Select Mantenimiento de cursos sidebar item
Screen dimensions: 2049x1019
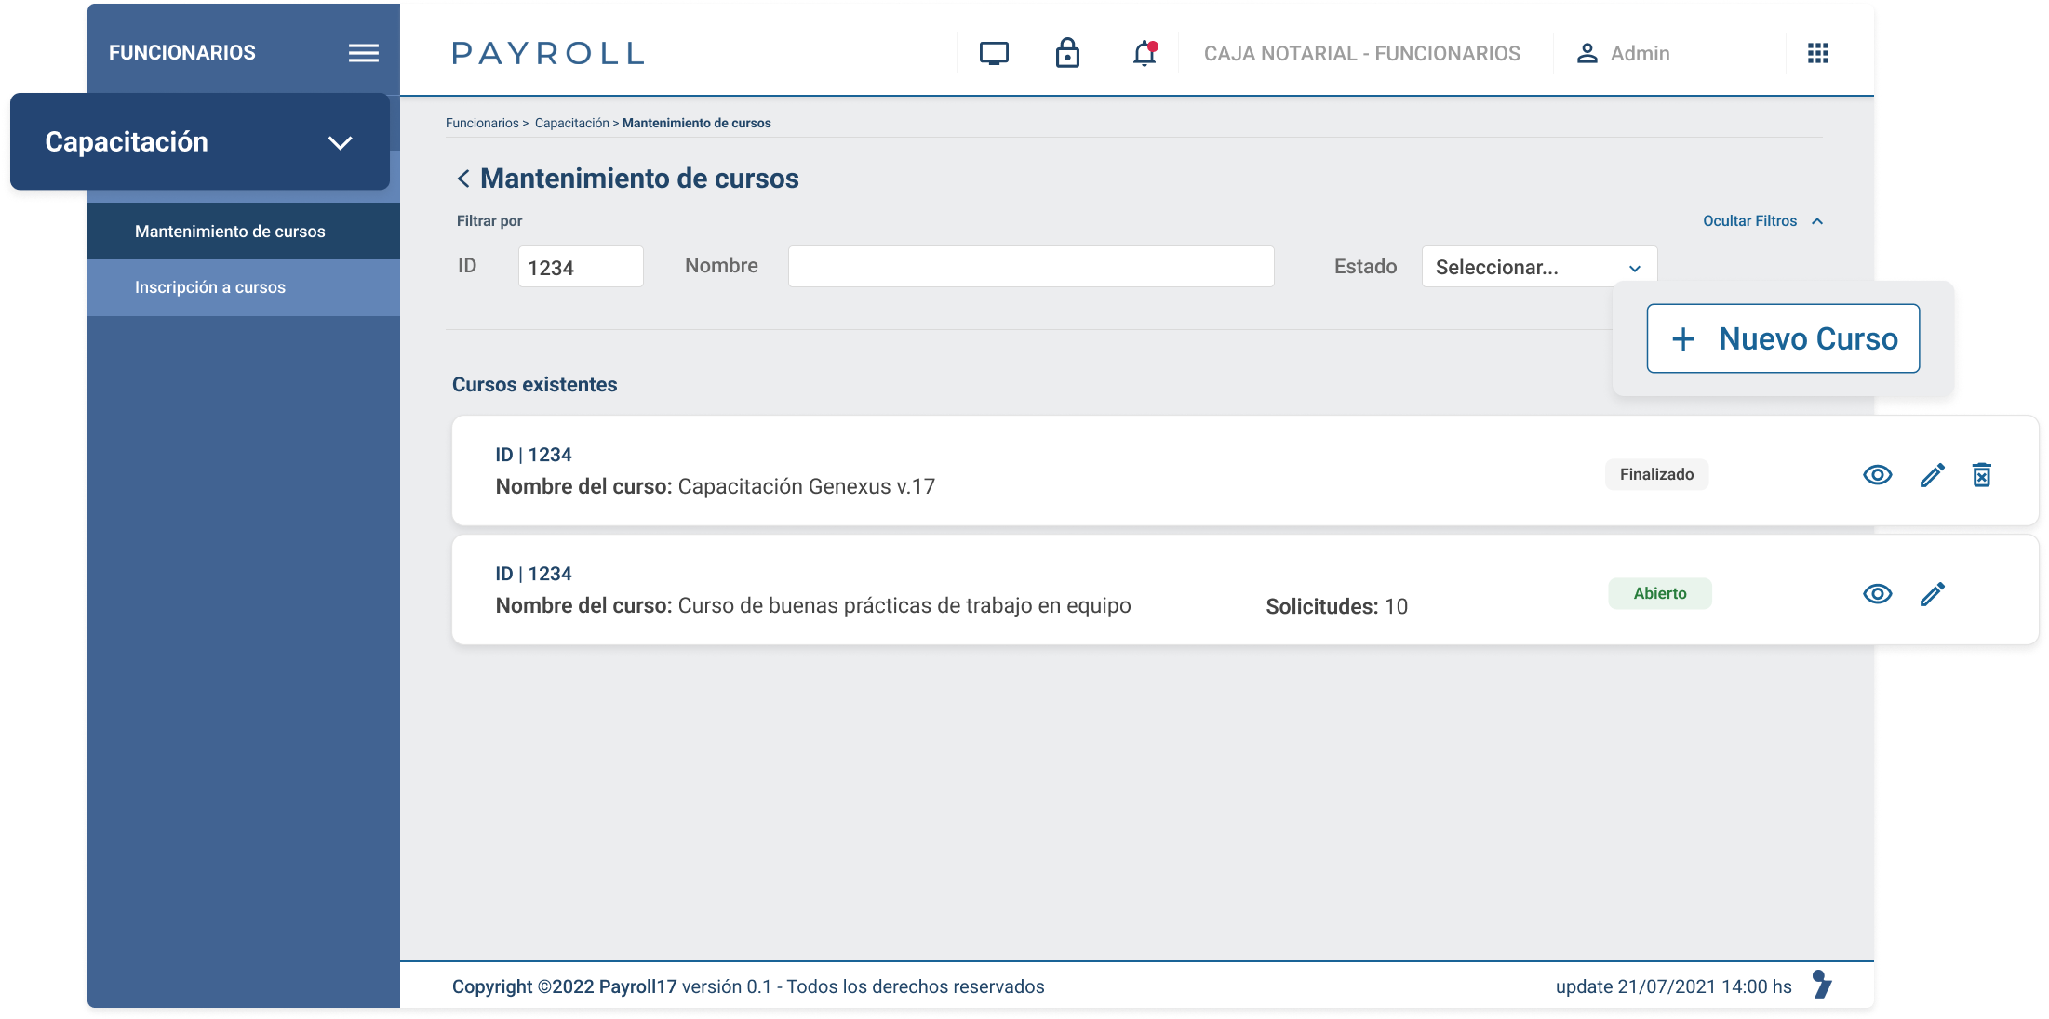(230, 232)
